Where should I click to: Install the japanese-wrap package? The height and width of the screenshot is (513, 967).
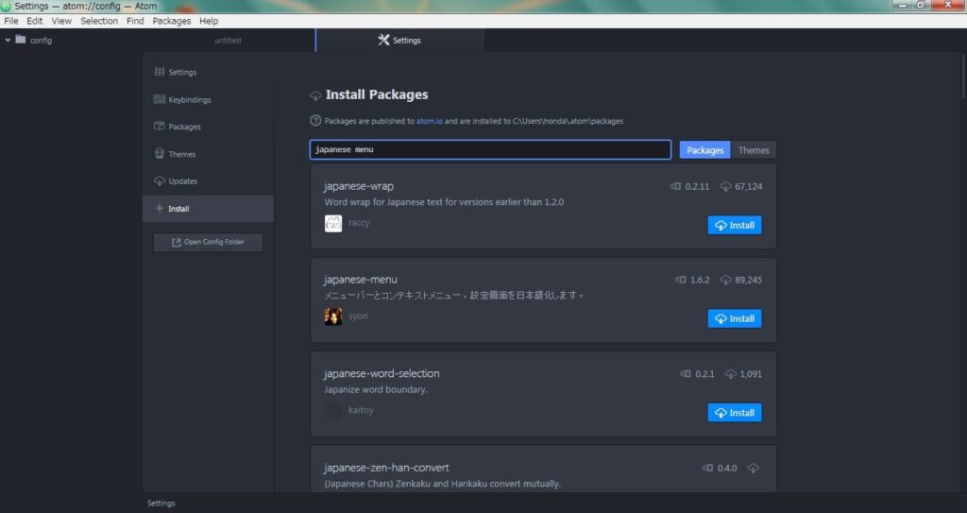tap(735, 226)
